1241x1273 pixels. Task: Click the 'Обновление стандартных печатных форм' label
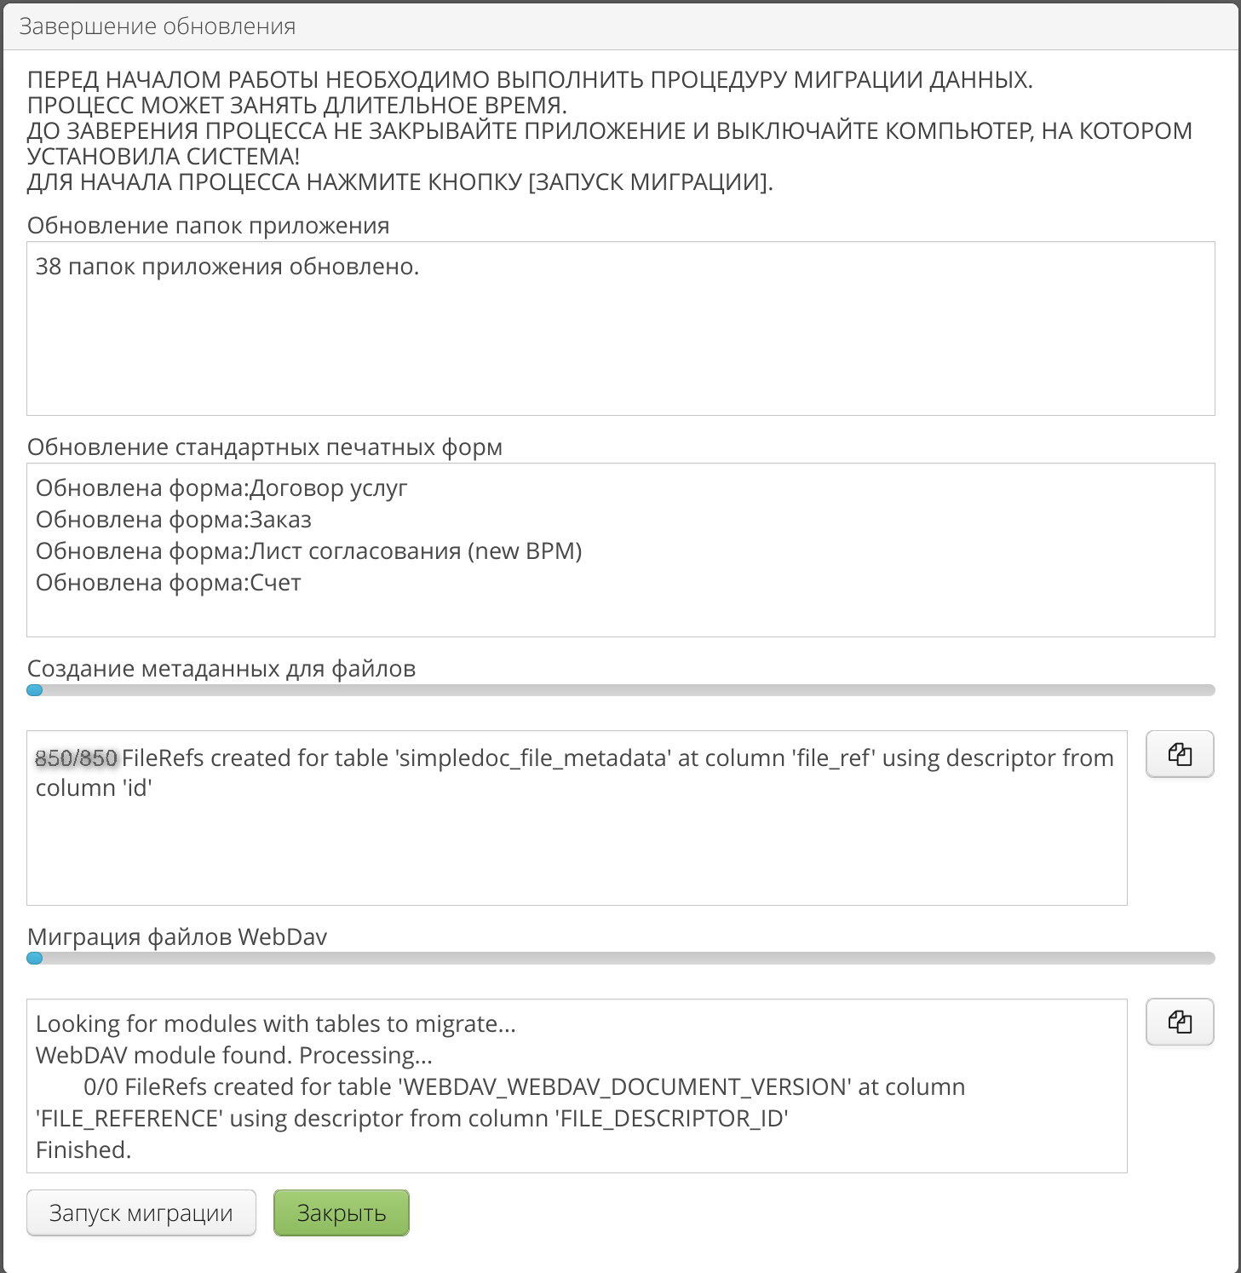click(265, 447)
